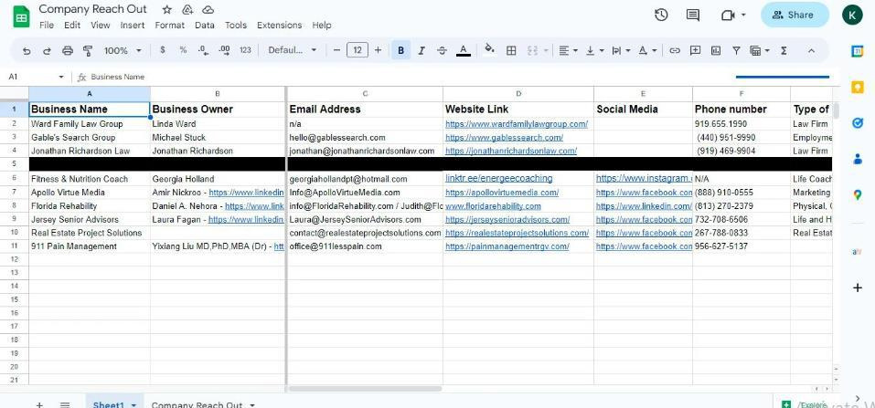Screen dimensions: 875x408
Task: Open the Data menu
Action: pos(205,25)
